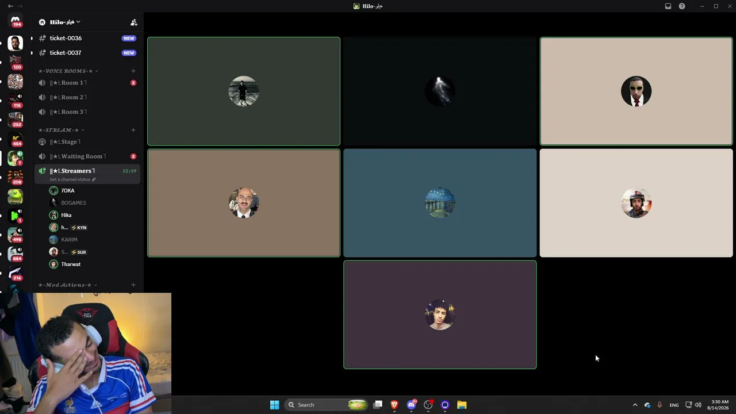Open the Stage channel
Screen dimensions: 736x414
[87, 141]
